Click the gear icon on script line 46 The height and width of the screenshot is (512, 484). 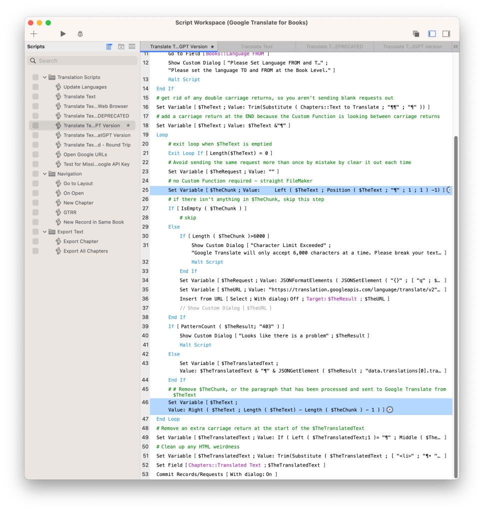pos(390,409)
